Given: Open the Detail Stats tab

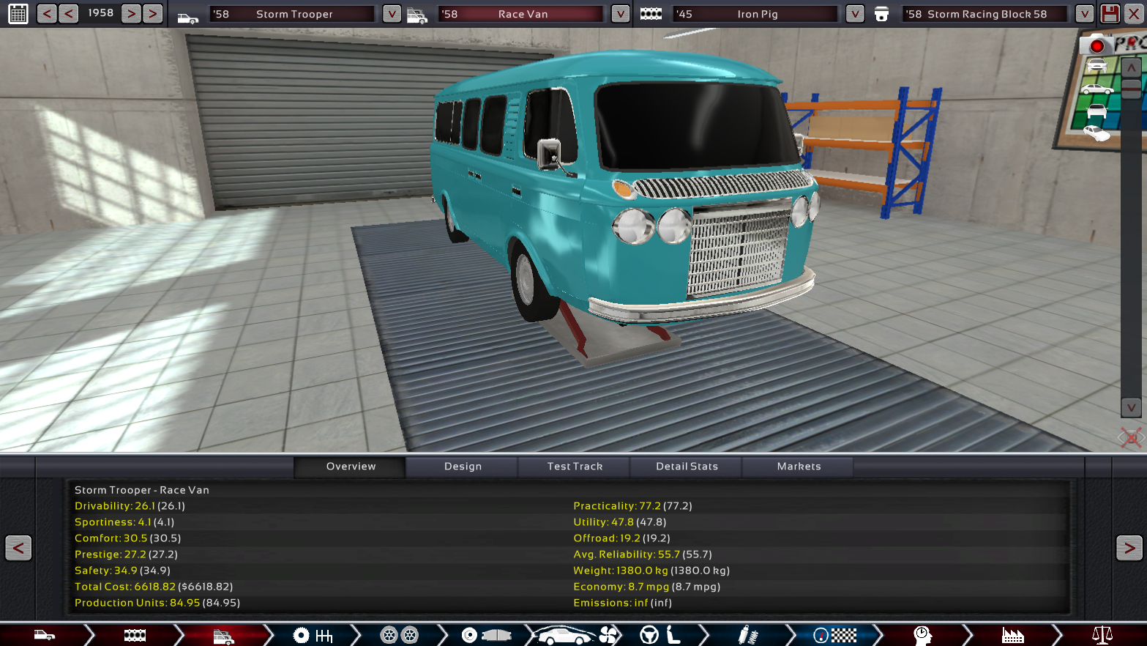Looking at the screenshot, I should (x=687, y=467).
